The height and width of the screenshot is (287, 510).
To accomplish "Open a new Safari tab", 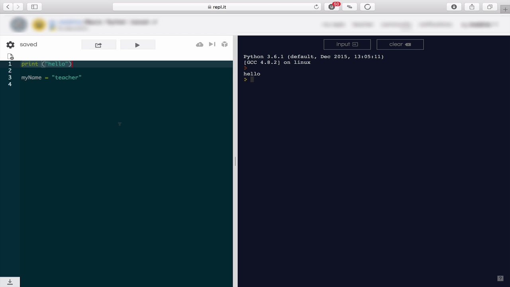I will coord(505,10).
